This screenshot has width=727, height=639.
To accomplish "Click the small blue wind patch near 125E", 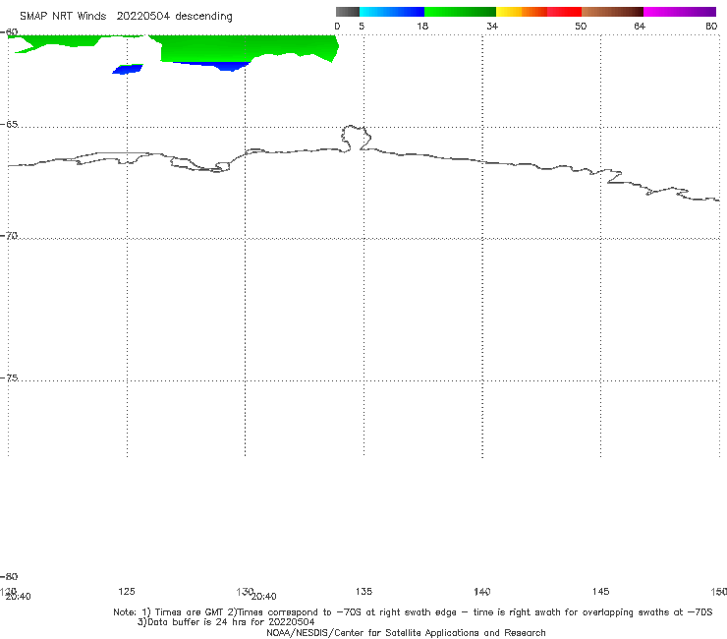I will click(128, 70).
